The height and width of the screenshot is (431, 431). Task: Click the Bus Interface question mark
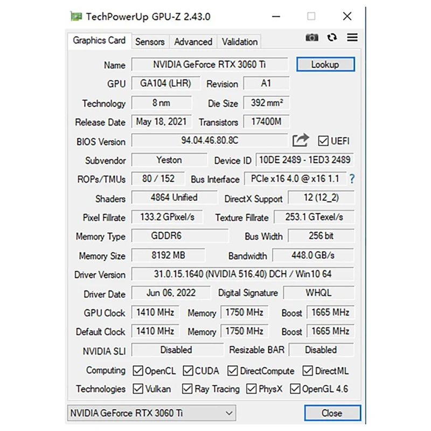(x=352, y=179)
